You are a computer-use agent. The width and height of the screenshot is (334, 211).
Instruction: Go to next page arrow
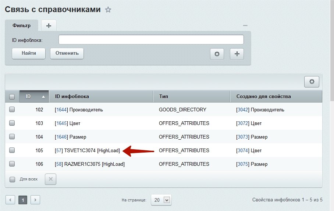pyautogui.click(x=35, y=200)
